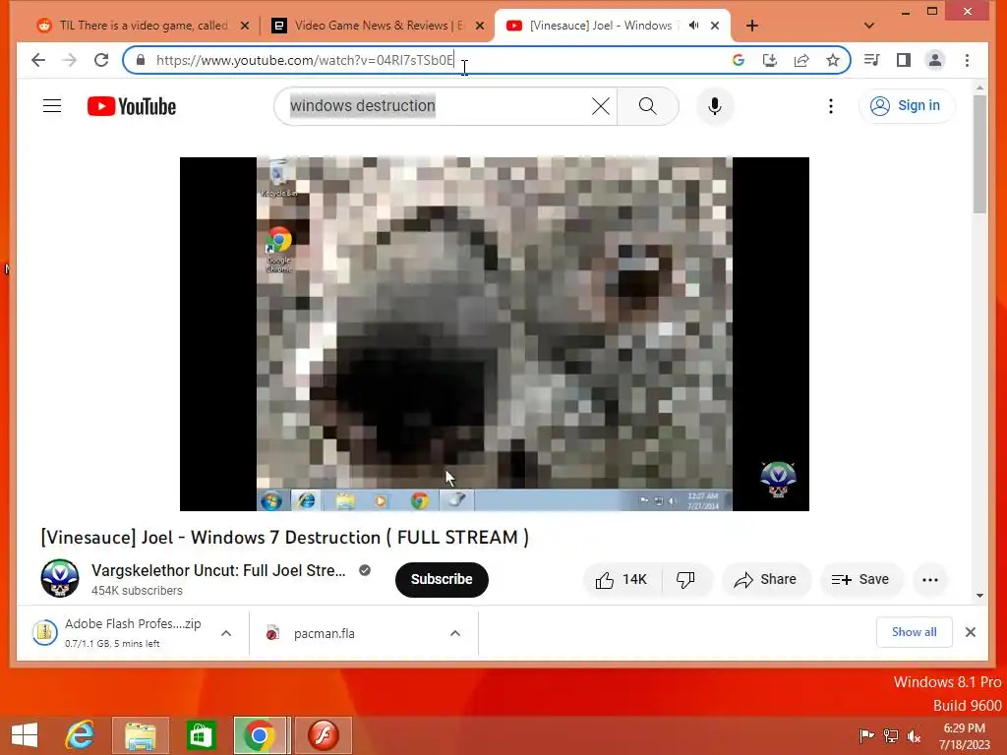Share this page from address bar
The width and height of the screenshot is (1007, 755).
(801, 60)
